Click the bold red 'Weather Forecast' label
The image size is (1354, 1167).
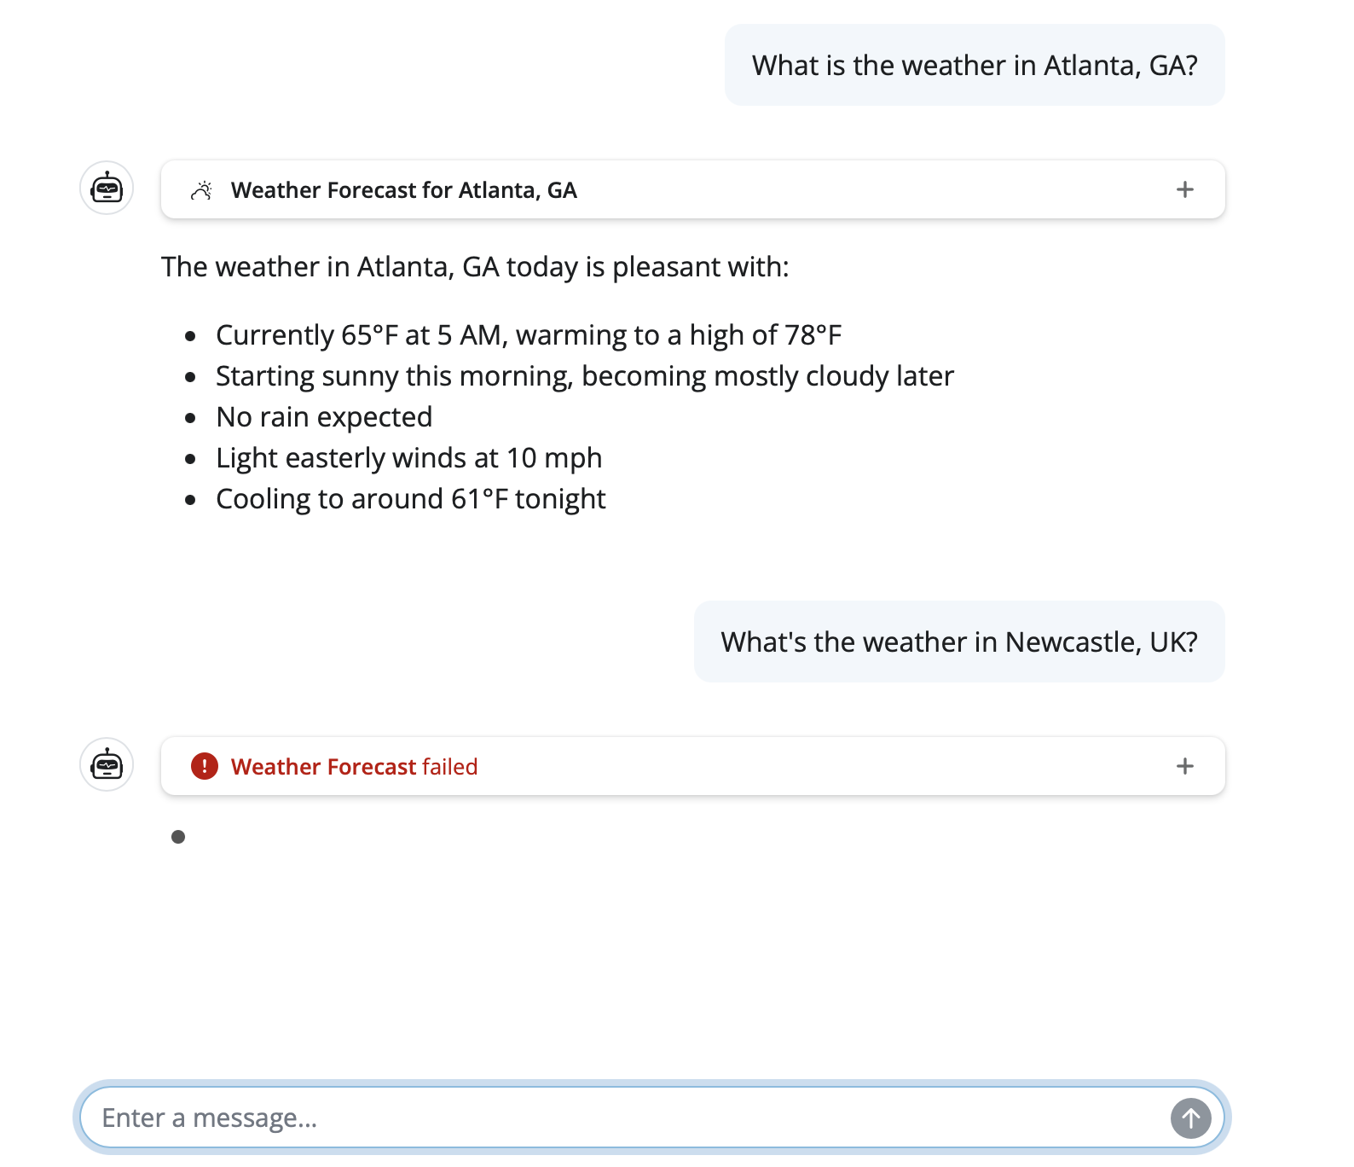click(x=323, y=767)
